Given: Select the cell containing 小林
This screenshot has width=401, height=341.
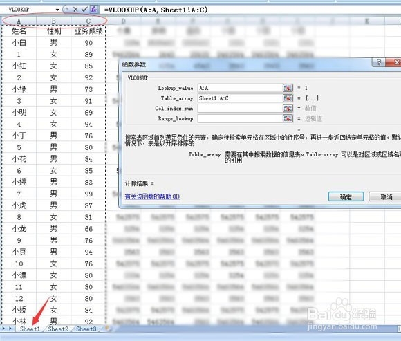Looking at the screenshot, I should [x=19, y=322].
